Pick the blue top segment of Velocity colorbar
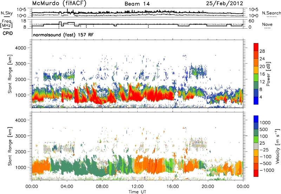The width and height of the screenshot is (281, 194). (256, 119)
